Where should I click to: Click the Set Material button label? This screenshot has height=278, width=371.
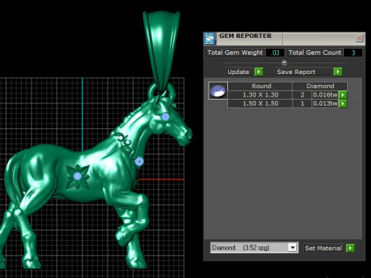(323, 248)
